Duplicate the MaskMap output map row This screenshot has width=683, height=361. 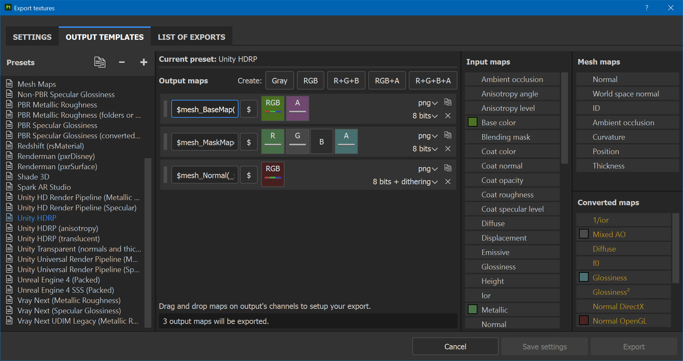(448, 135)
